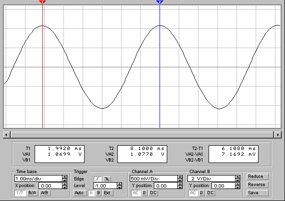This screenshot has width=285, height=201.
Task: Set Channel A coupling to 0
Action: pos(144,193)
